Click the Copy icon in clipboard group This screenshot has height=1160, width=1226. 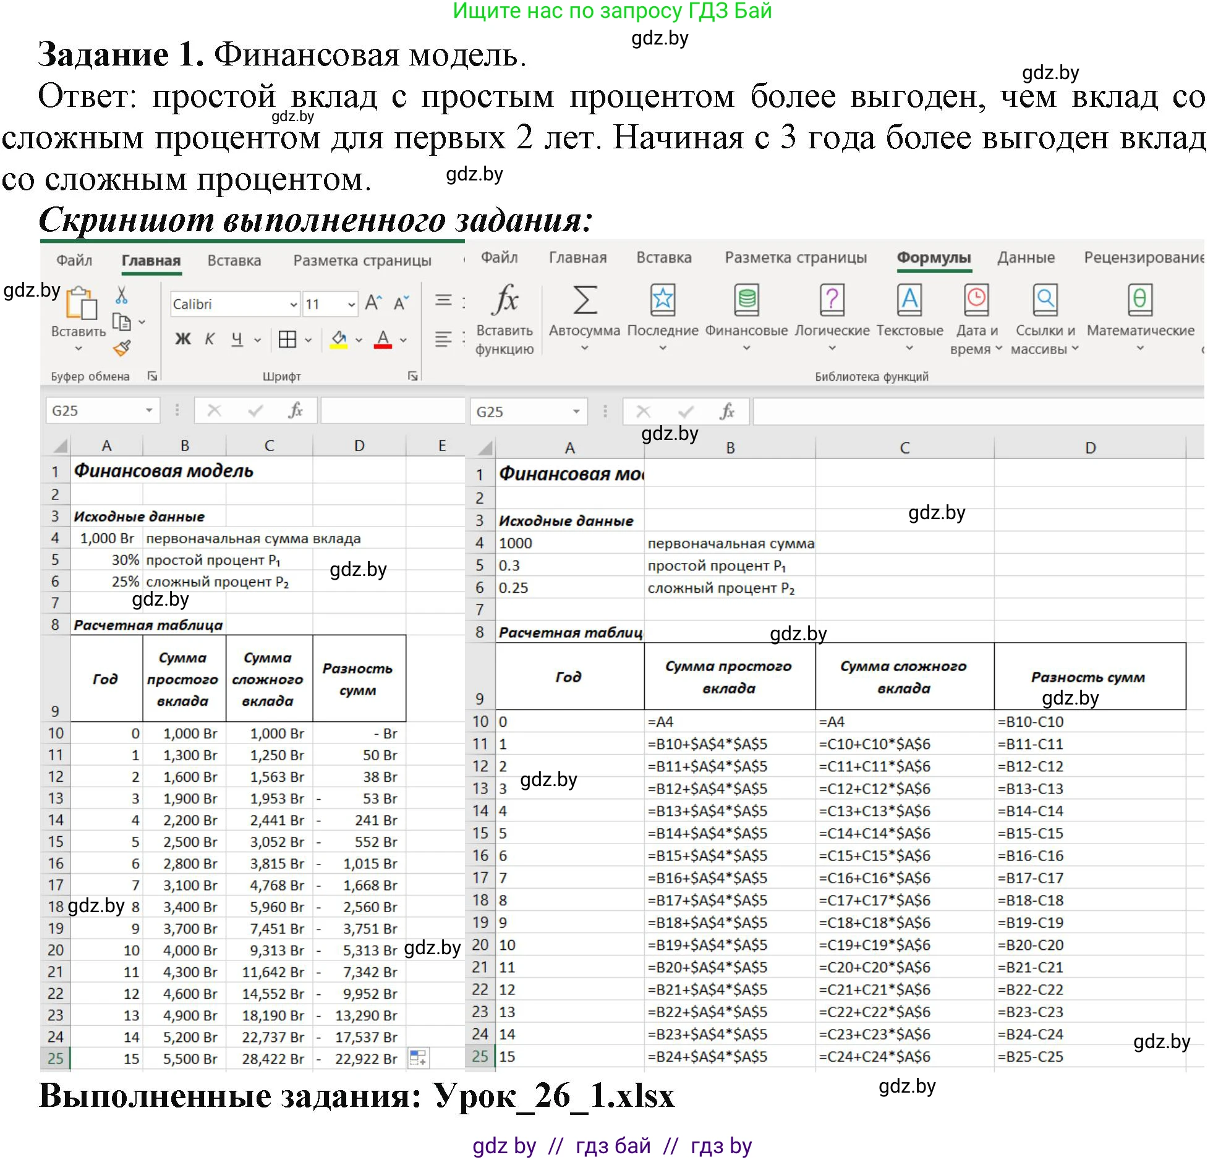[x=121, y=322]
